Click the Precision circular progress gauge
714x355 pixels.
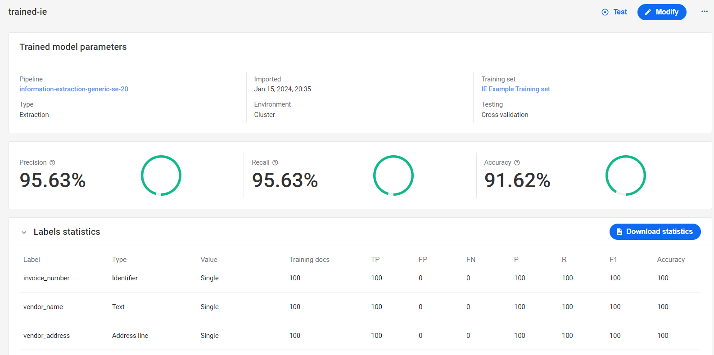(x=161, y=175)
